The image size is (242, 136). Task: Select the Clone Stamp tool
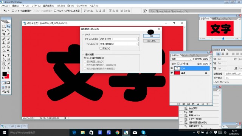click(4, 43)
